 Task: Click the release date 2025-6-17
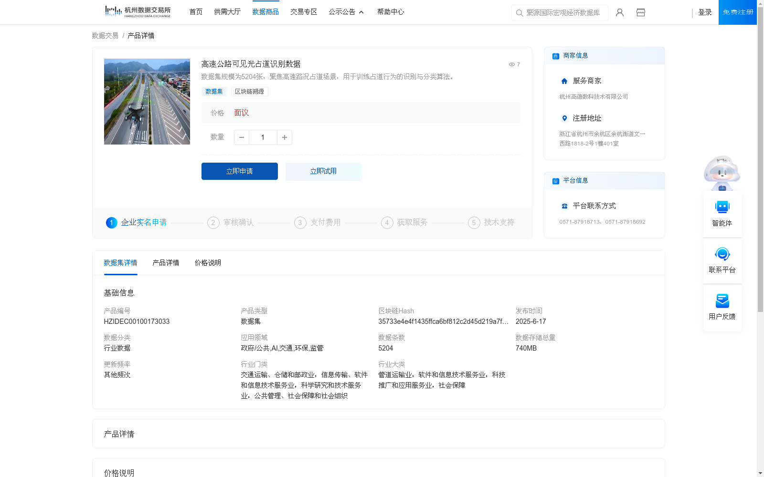coord(531,321)
